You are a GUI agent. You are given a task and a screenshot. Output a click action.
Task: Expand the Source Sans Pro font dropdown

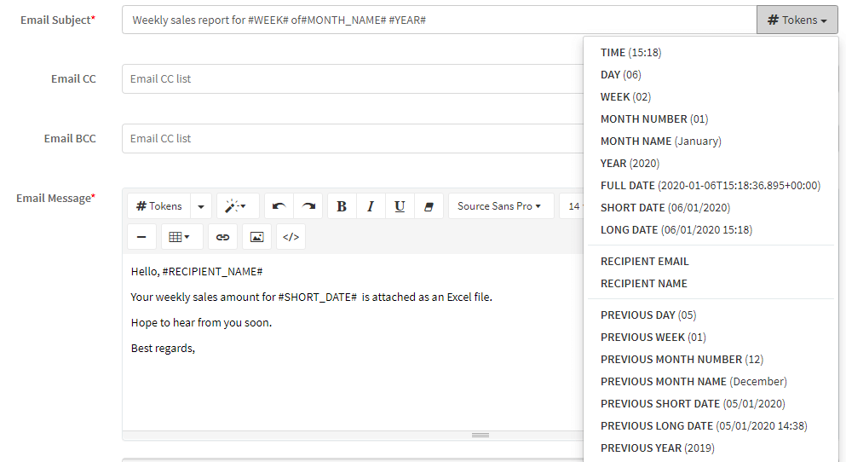pos(500,206)
